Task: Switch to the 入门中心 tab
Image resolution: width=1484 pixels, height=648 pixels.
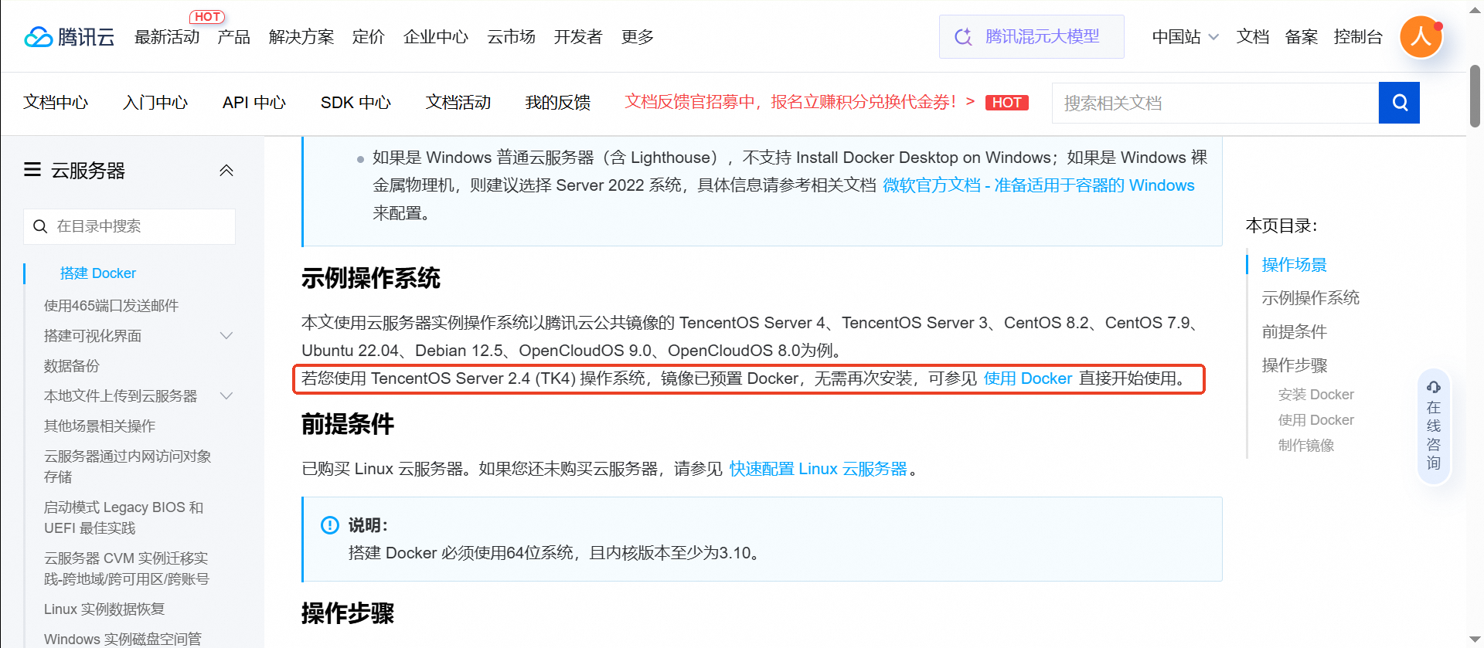Action: (155, 103)
